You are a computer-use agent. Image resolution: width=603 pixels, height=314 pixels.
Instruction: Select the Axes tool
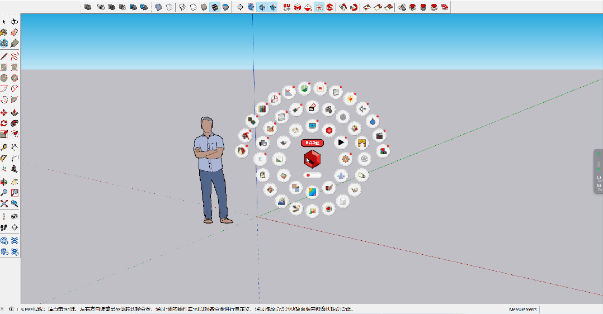[x=4, y=168]
